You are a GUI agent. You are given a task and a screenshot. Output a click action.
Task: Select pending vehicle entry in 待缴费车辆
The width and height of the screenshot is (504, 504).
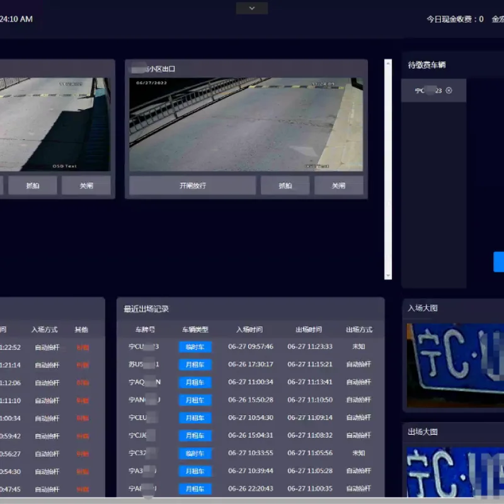(x=433, y=91)
